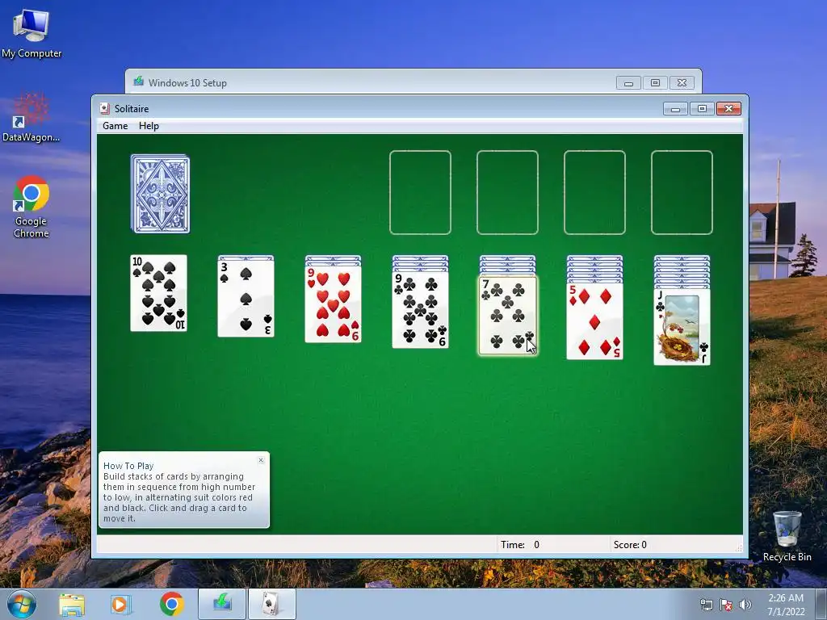The height and width of the screenshot is (620, 827).
Task: Select the 9 of clubs card
Action: coord(420,309)
